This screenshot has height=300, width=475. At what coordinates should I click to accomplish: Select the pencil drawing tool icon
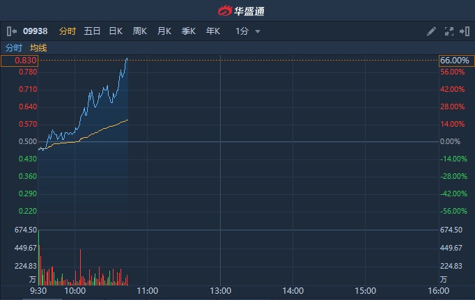pos(432,31)
